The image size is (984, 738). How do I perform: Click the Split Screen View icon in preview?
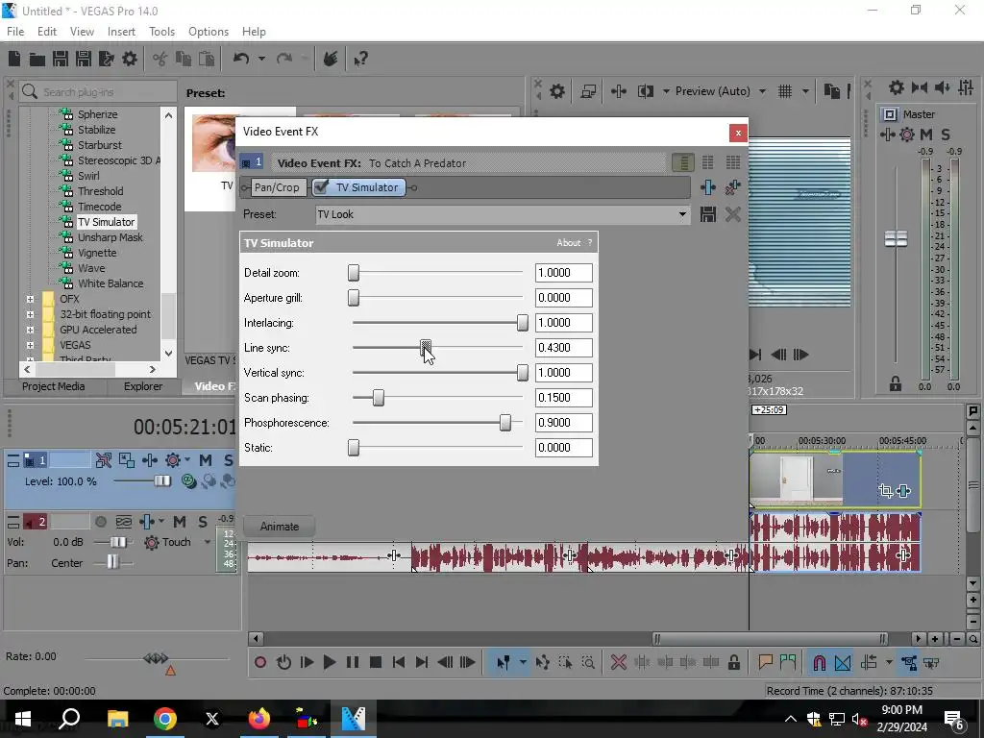646,91
